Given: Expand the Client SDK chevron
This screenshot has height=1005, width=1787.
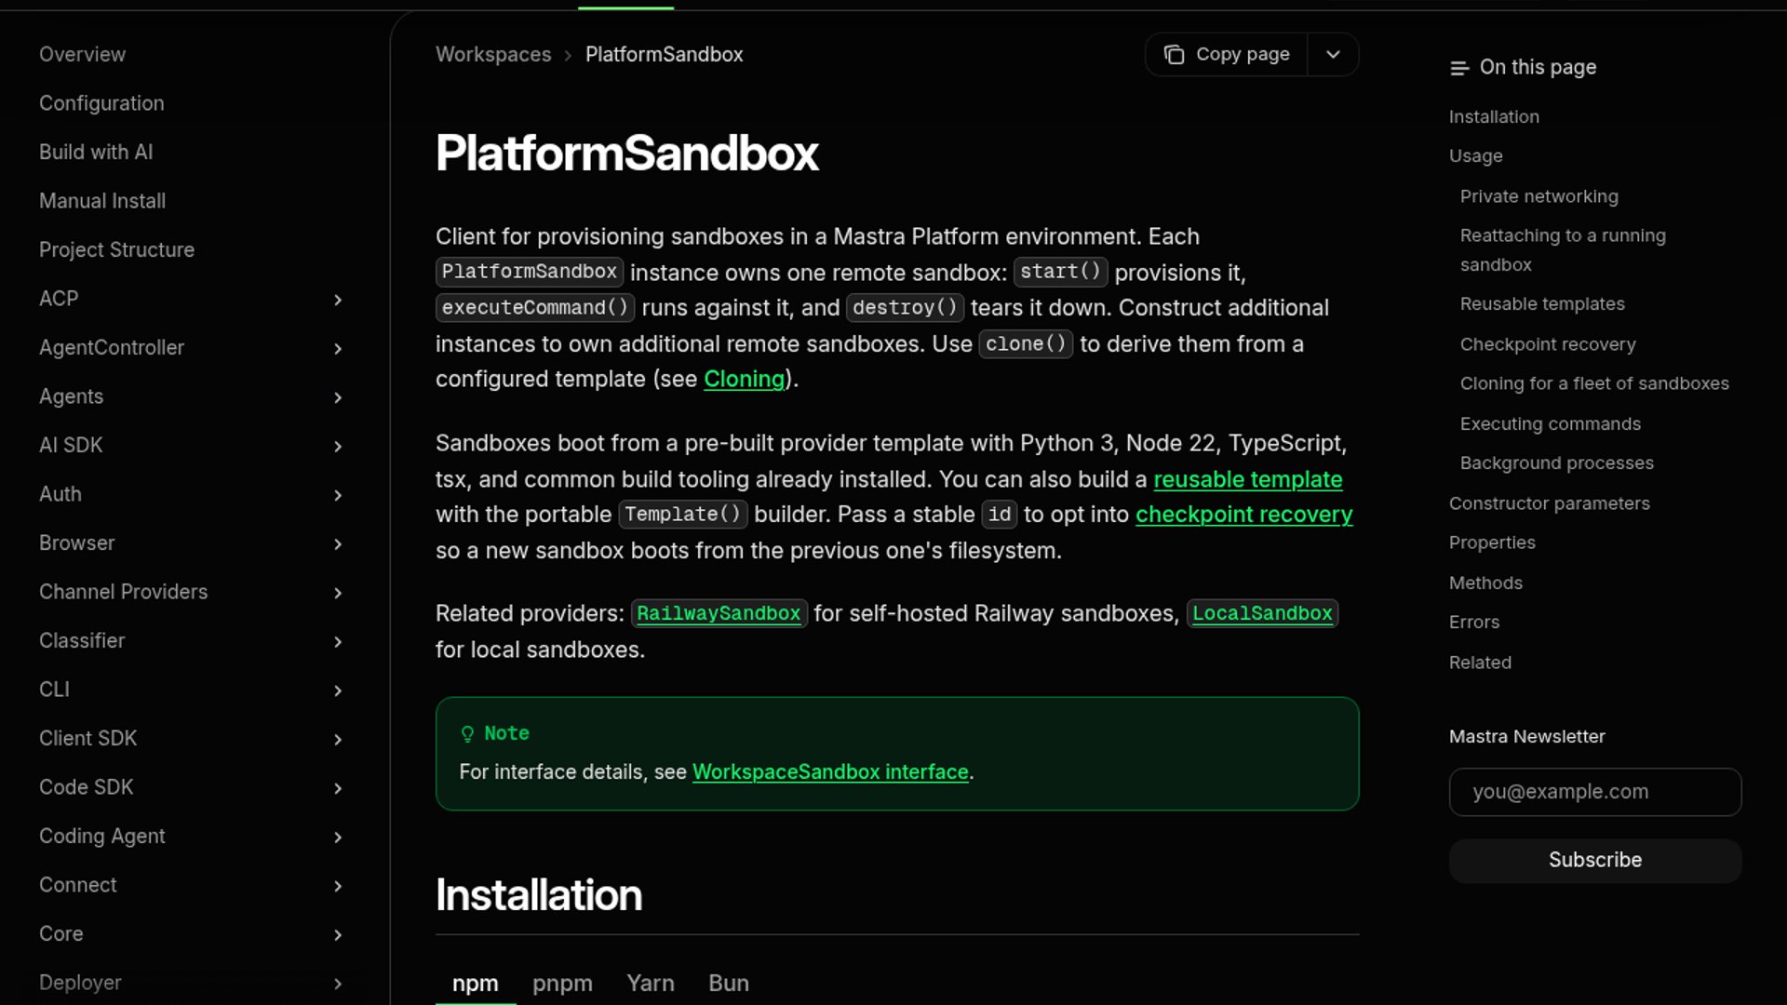Looking at the screenshot, I should click(x=338, y=740).
